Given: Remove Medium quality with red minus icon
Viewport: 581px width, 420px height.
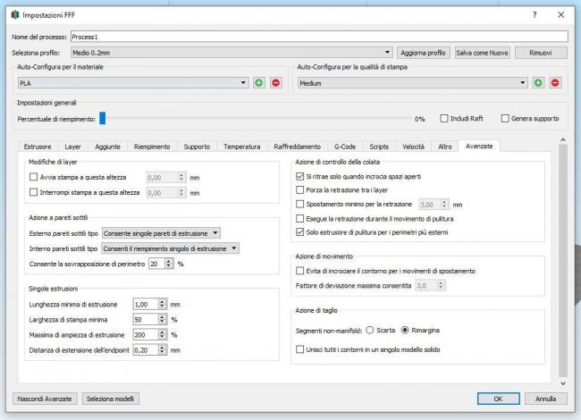Looking at the screenshot, I should pyautogui.click(x=555, y=83).
